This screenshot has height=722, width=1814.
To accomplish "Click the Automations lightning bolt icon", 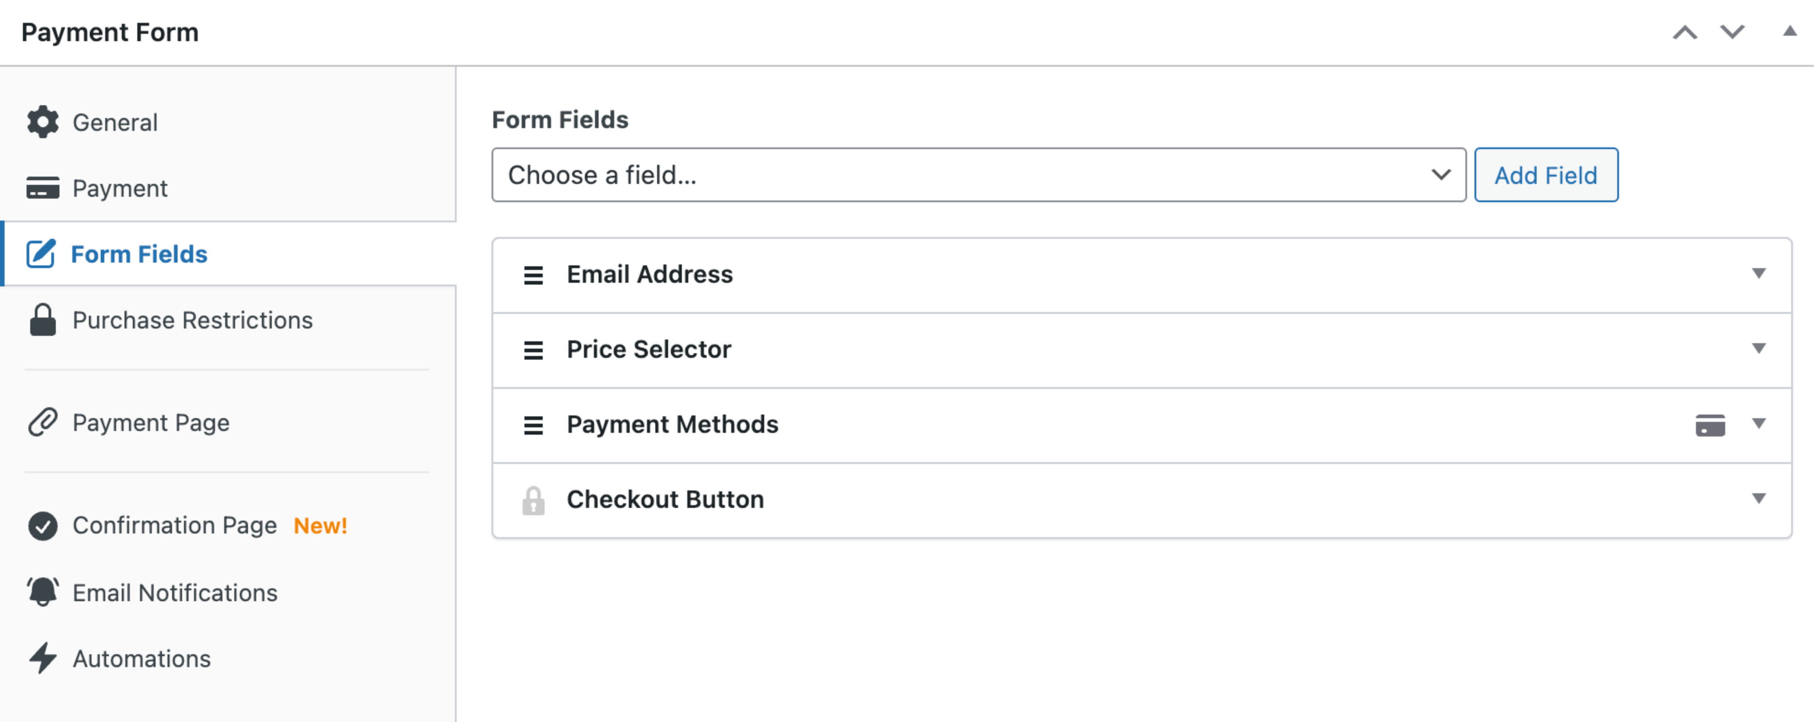I will click(43, 658).
